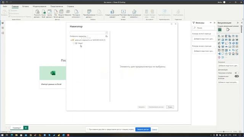244x137 pixels.
Task: Check the Sheet1 checkbox in Navigator
Action: [74, 43]
